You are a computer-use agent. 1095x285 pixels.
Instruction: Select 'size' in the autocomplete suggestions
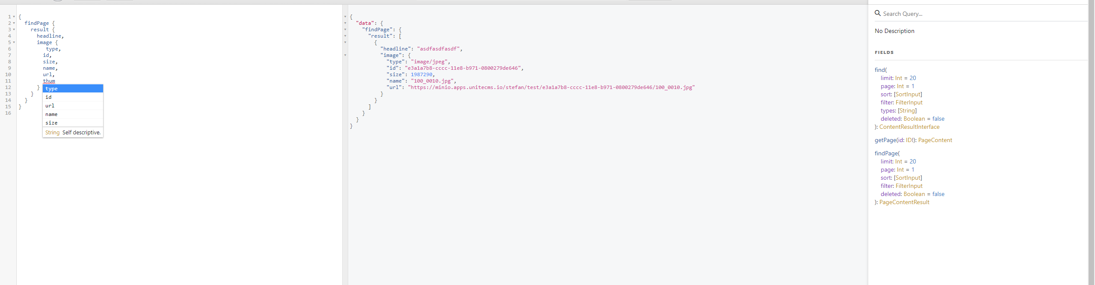[73, 123]
